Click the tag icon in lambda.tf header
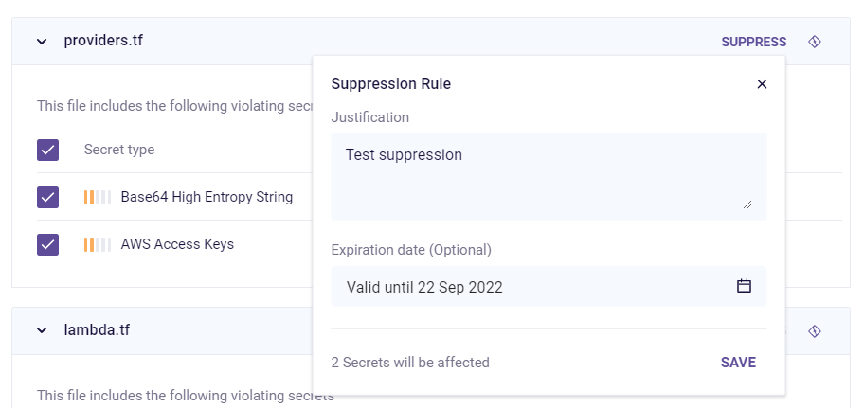Screen dimensions: 864x408 (814, 330)
